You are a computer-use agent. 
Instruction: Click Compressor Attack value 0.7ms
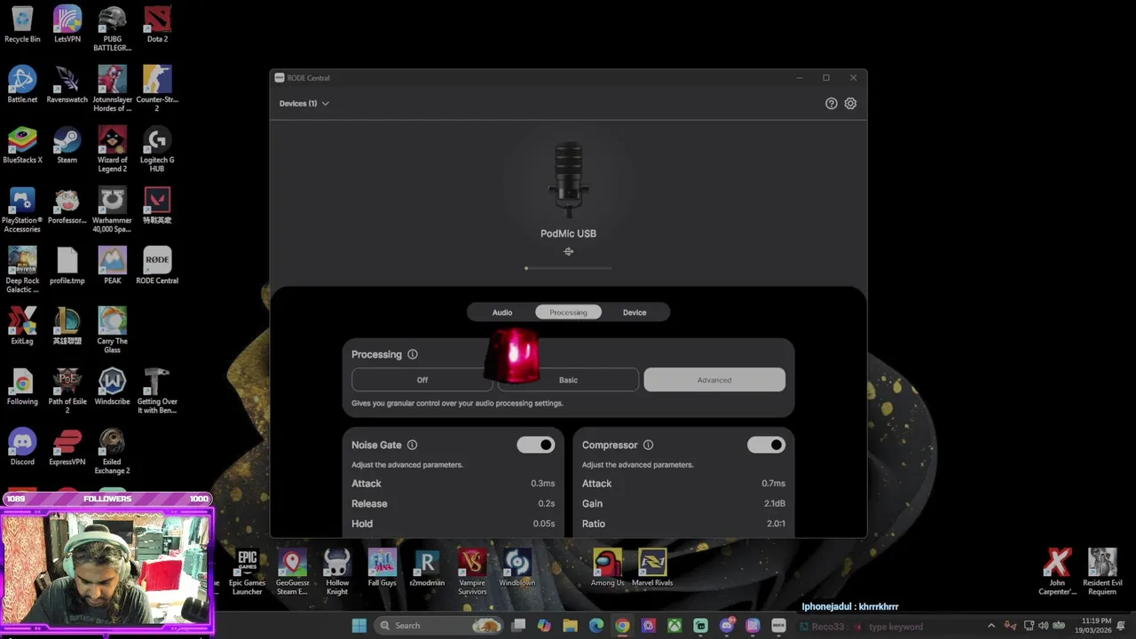pos(773,484)
